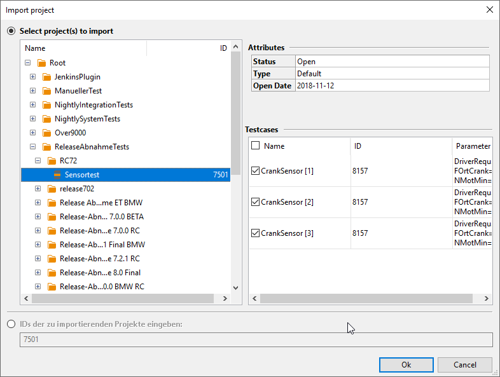Image resolution: width=500 pixels, height=377 pixels.
Task: Click the Release-Abn...e 7.0.0 RC folder icon
Action: coord(52,231)
